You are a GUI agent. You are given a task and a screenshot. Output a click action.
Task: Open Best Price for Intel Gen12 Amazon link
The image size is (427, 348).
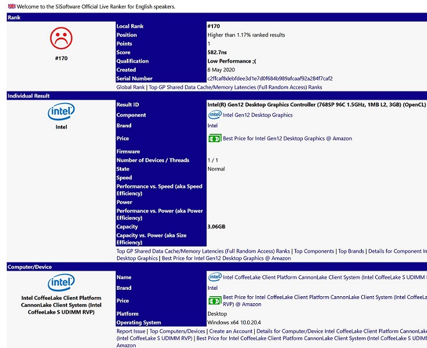[x=287, y=138]
